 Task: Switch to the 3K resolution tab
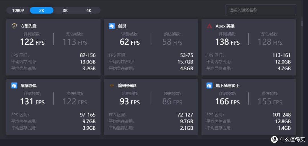65,10
